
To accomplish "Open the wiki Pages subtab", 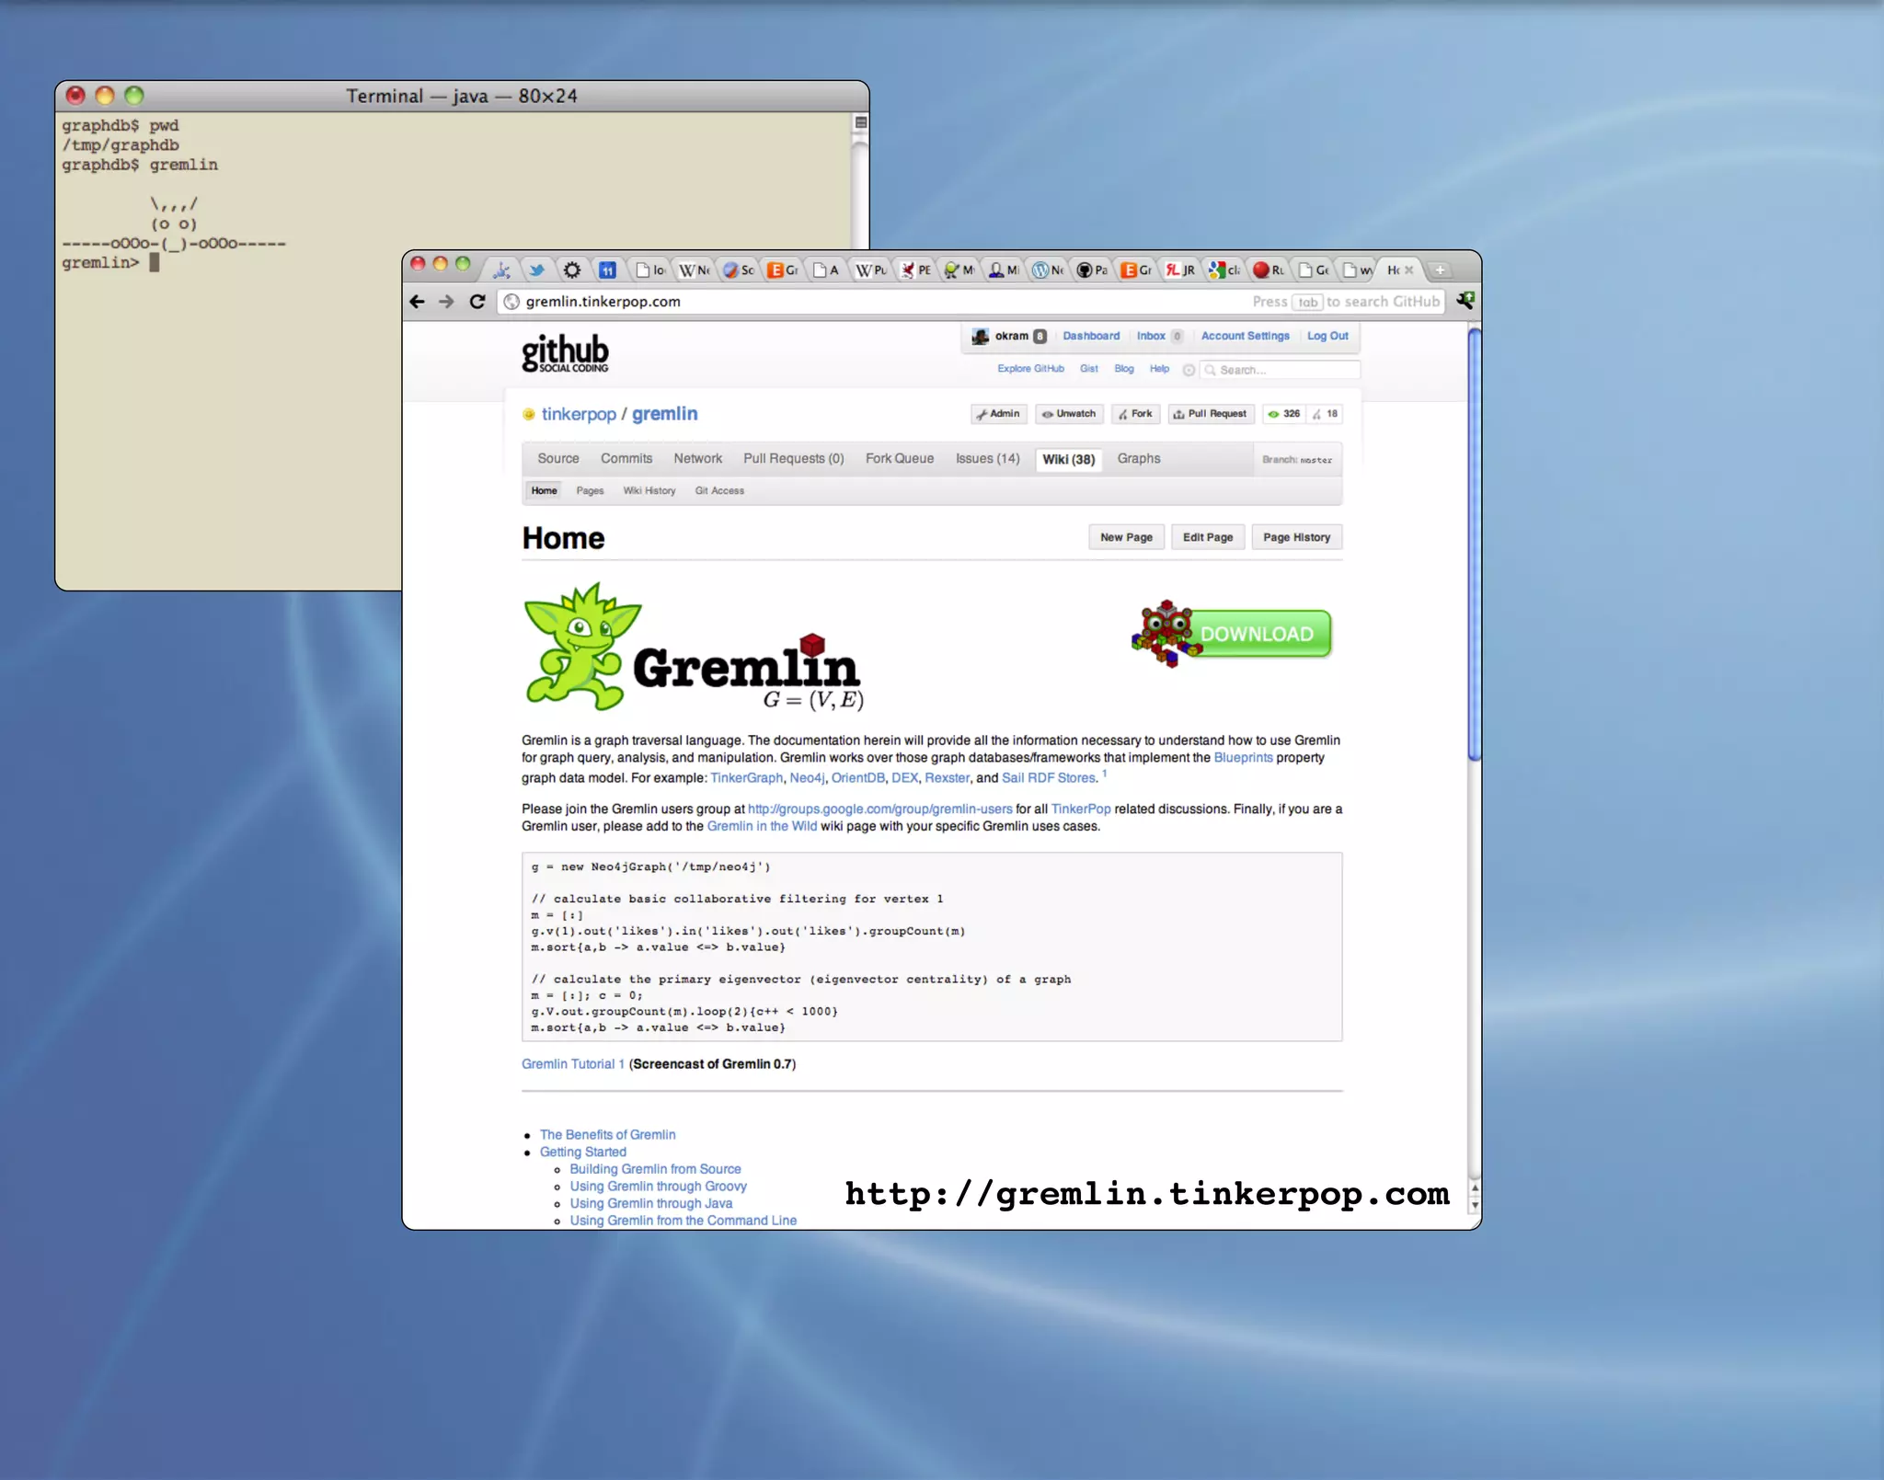I will [x=590, y=490].
